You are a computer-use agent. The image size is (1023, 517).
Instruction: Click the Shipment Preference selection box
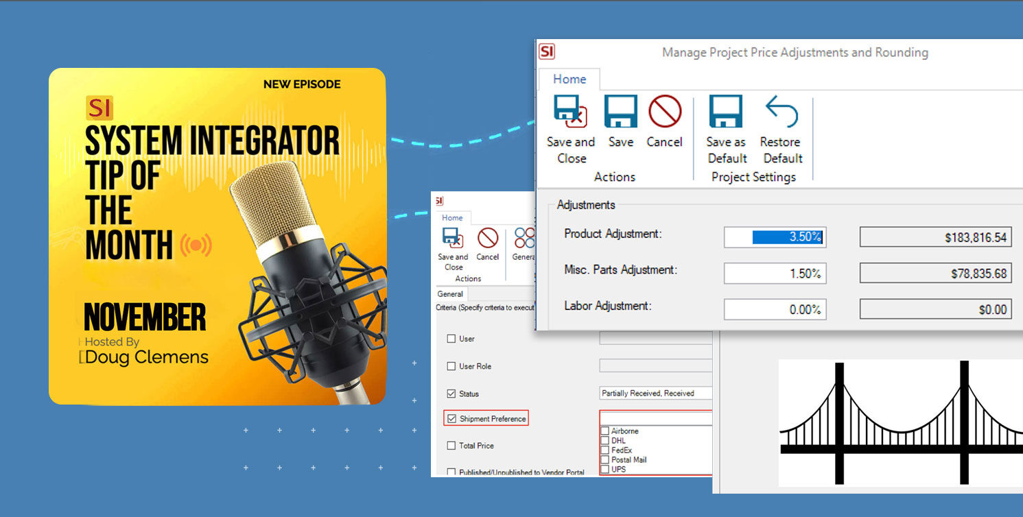[x=656, y=418]
